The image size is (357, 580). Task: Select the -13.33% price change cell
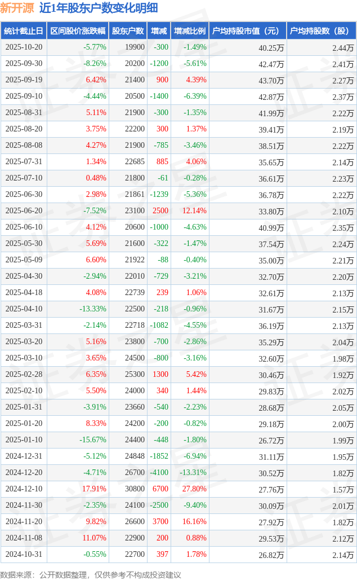point(93,309)
